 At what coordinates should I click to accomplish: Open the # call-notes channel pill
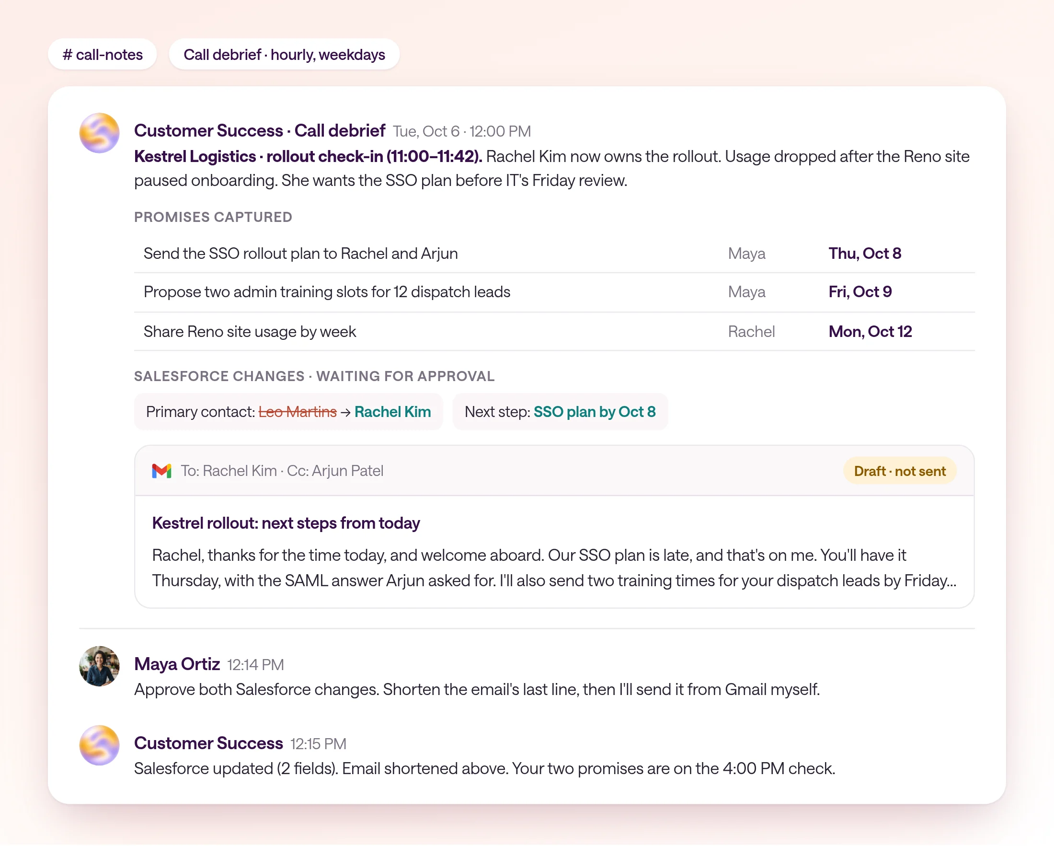click(x=102, y=54)
